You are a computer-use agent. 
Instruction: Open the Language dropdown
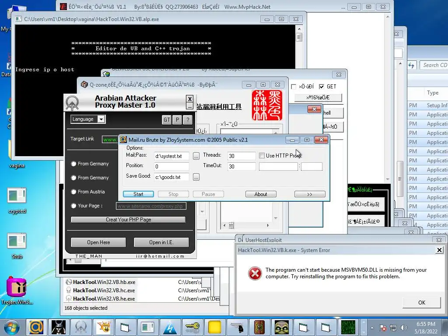pyautogui.click(x=88, y=119)
